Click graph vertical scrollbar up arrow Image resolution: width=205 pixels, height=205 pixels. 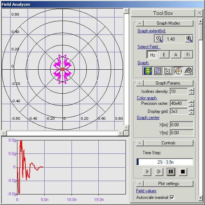[x=126, y=11]
